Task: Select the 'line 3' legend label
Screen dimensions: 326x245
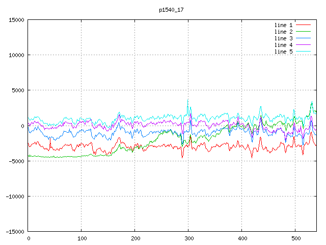Action: (283, 38)
